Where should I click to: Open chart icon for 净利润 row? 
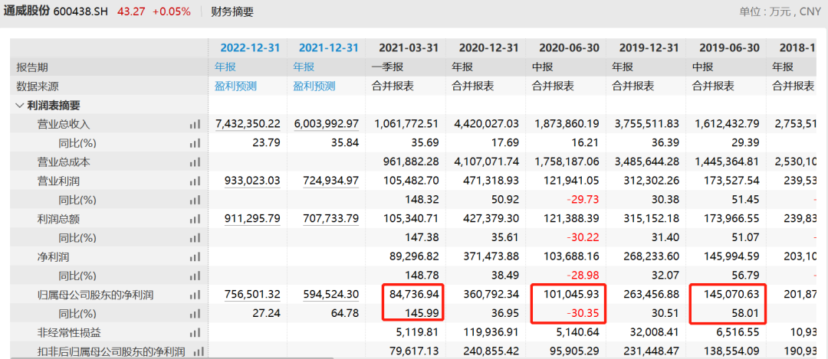coord(195,257)
